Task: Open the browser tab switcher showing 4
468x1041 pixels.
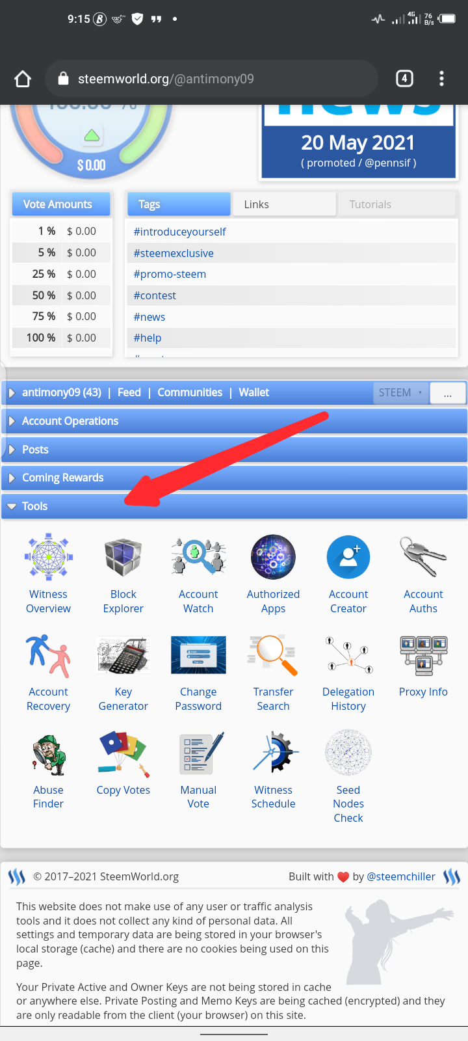Action: coord(404,79)
